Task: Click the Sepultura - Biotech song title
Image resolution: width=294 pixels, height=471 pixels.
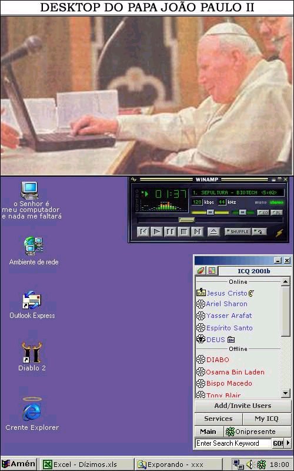Action: pos(238,193)
